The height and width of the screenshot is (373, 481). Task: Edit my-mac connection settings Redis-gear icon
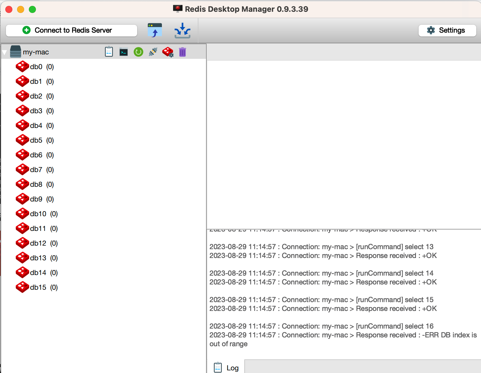tap(168, 52)
